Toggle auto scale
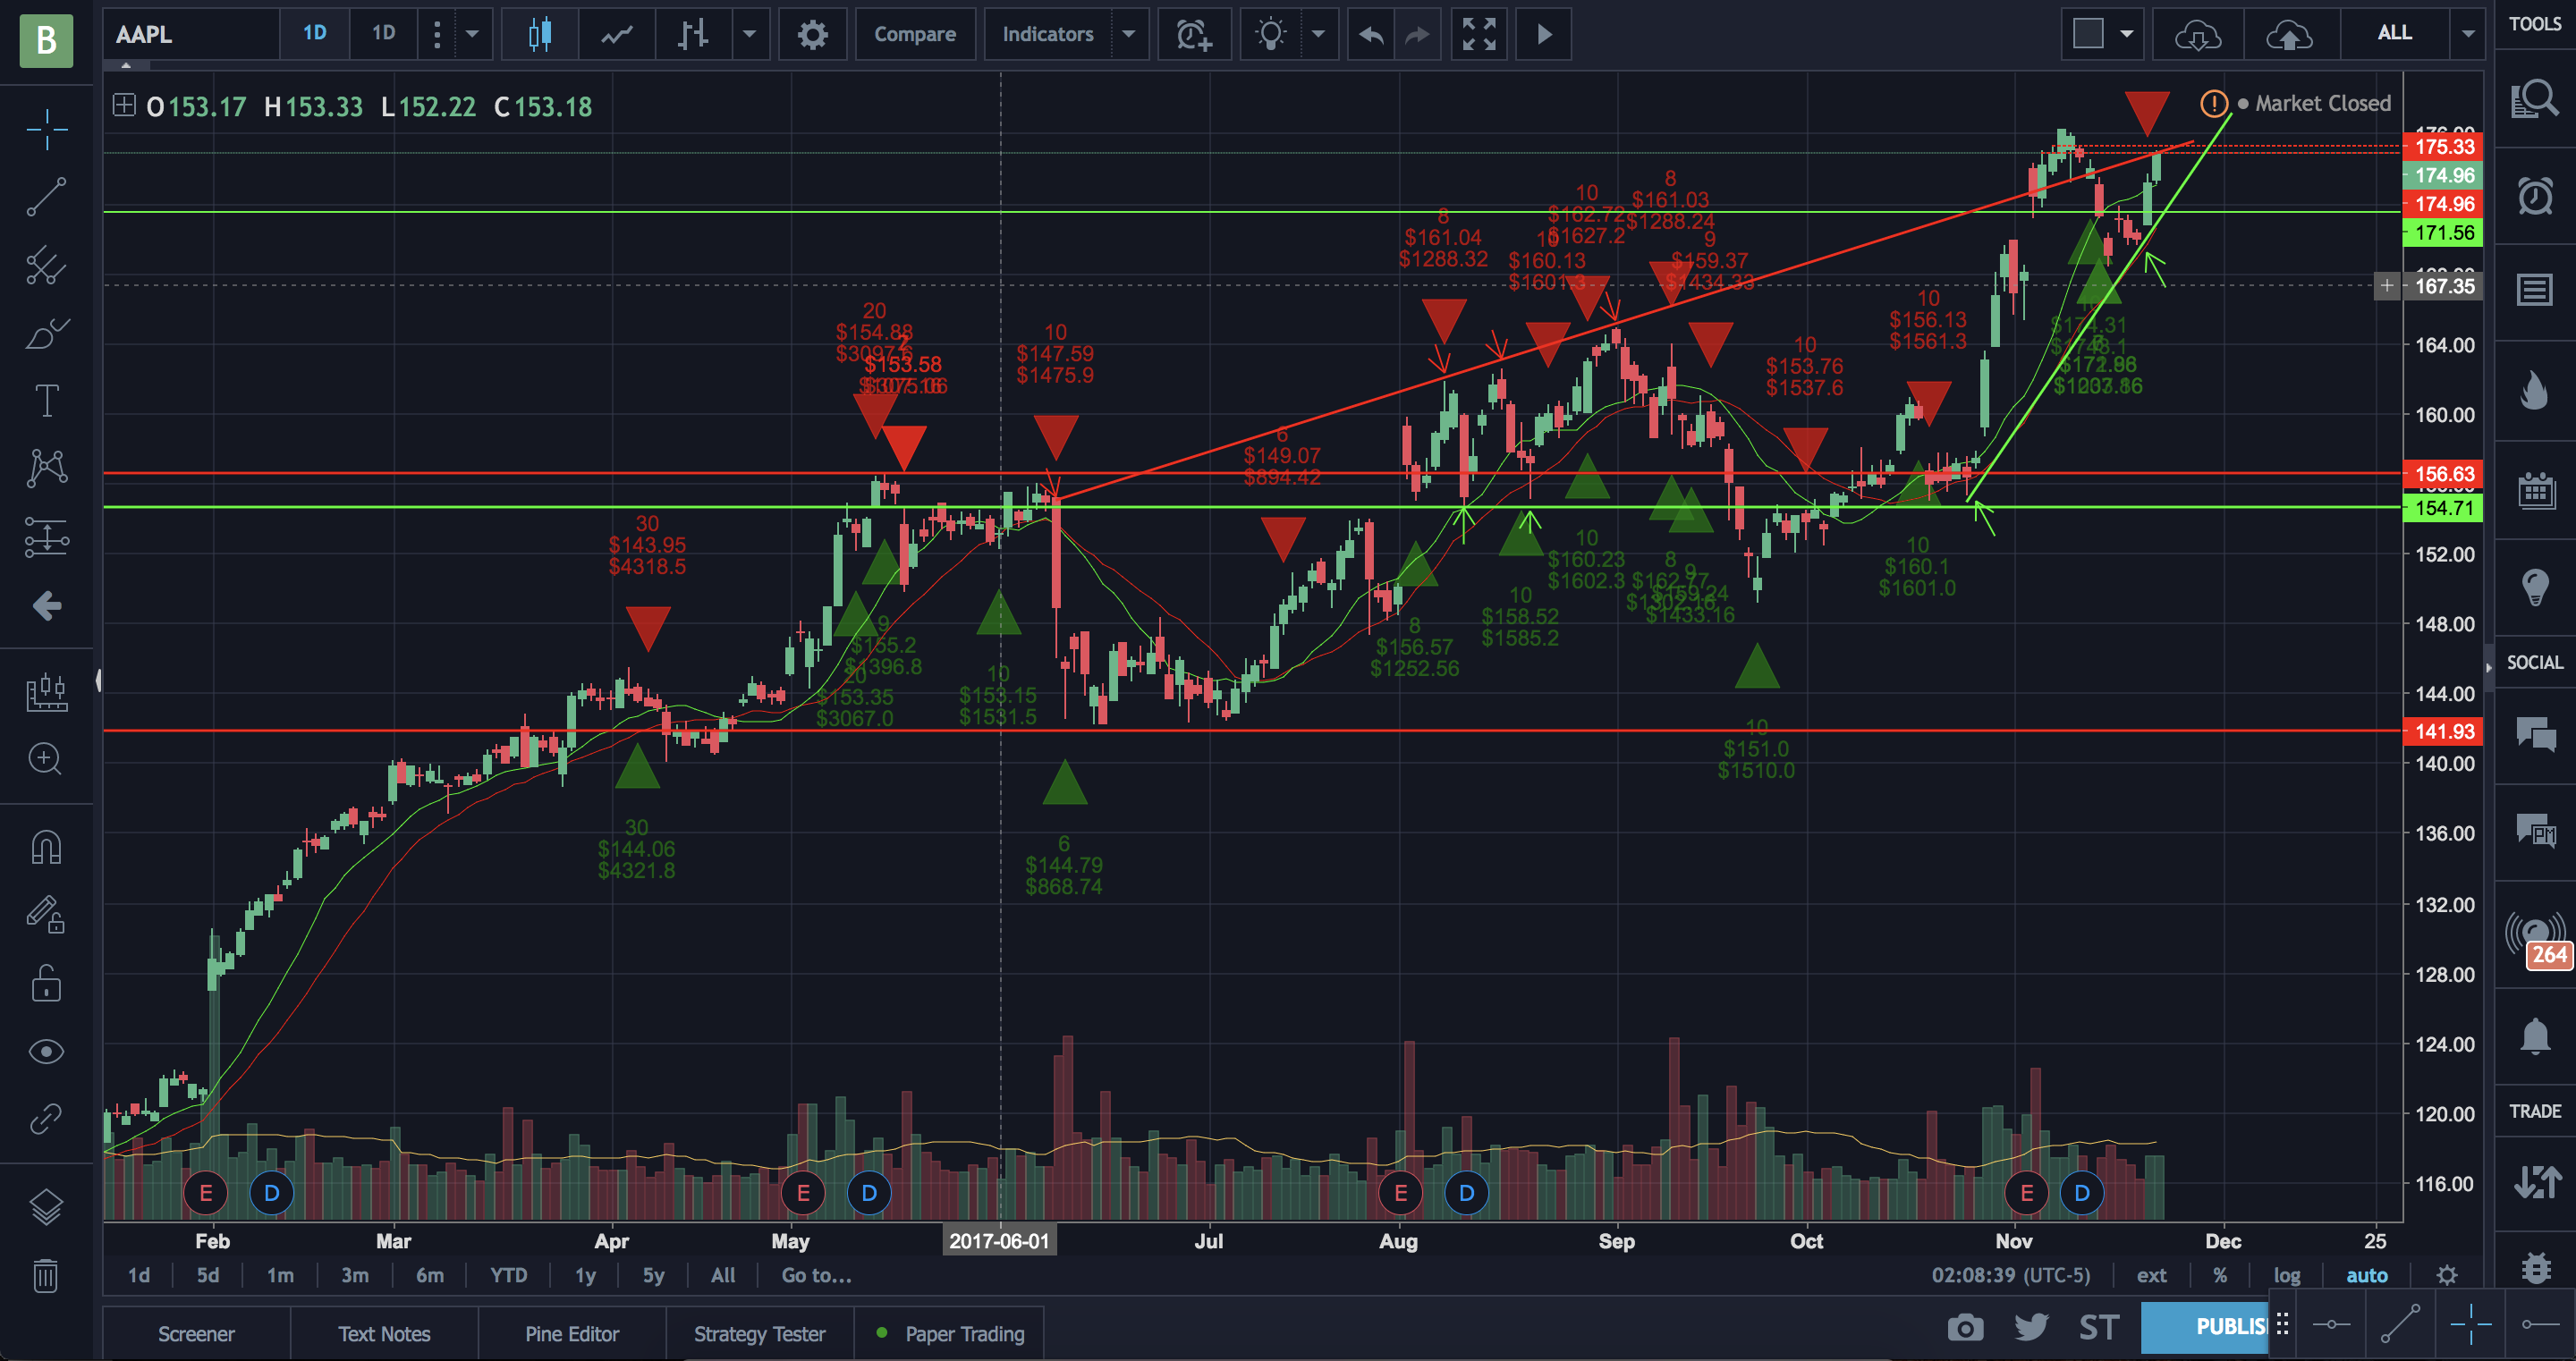 [x=2366, y=1275]
